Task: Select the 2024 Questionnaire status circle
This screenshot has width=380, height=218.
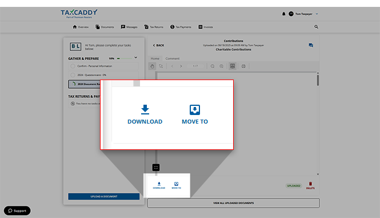Action: [x=73, y=75]
